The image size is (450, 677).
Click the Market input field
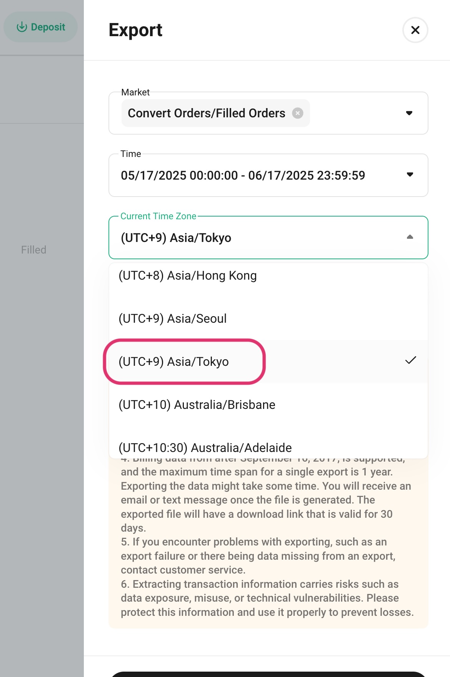coord(358,113)
